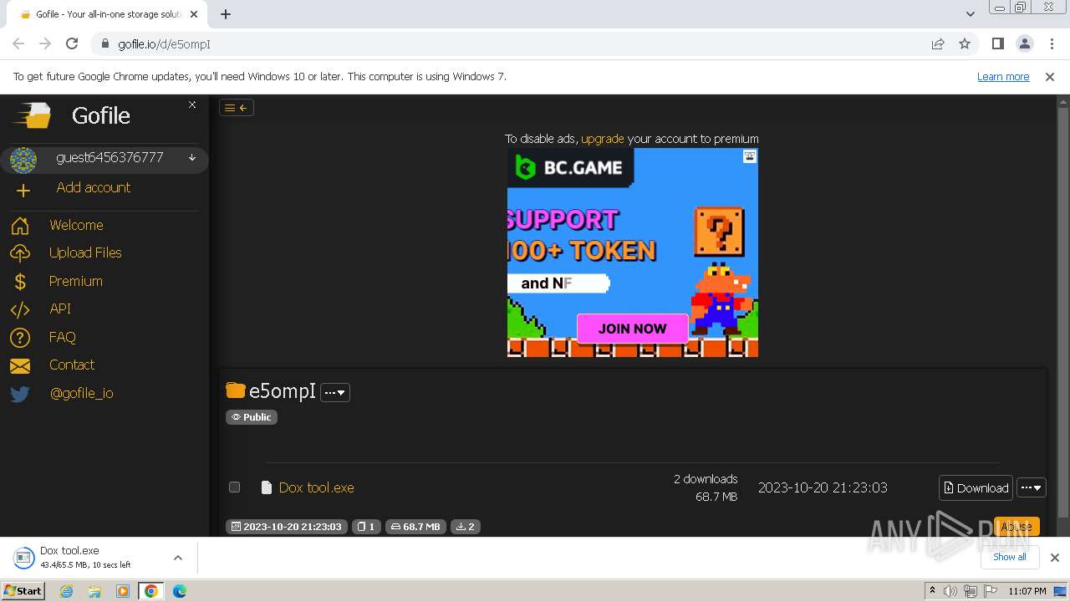1070x602 pixels.
Task: Check the Dox tool.exe checkbox
Action: click(x=234, y=487)
